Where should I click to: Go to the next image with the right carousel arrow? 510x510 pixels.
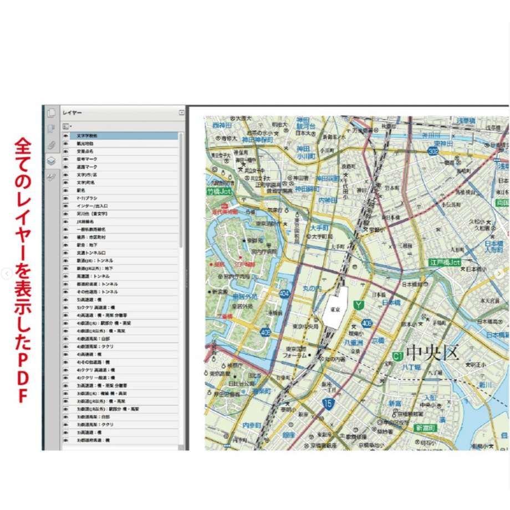pyautogui.click(x=499, y=274)
